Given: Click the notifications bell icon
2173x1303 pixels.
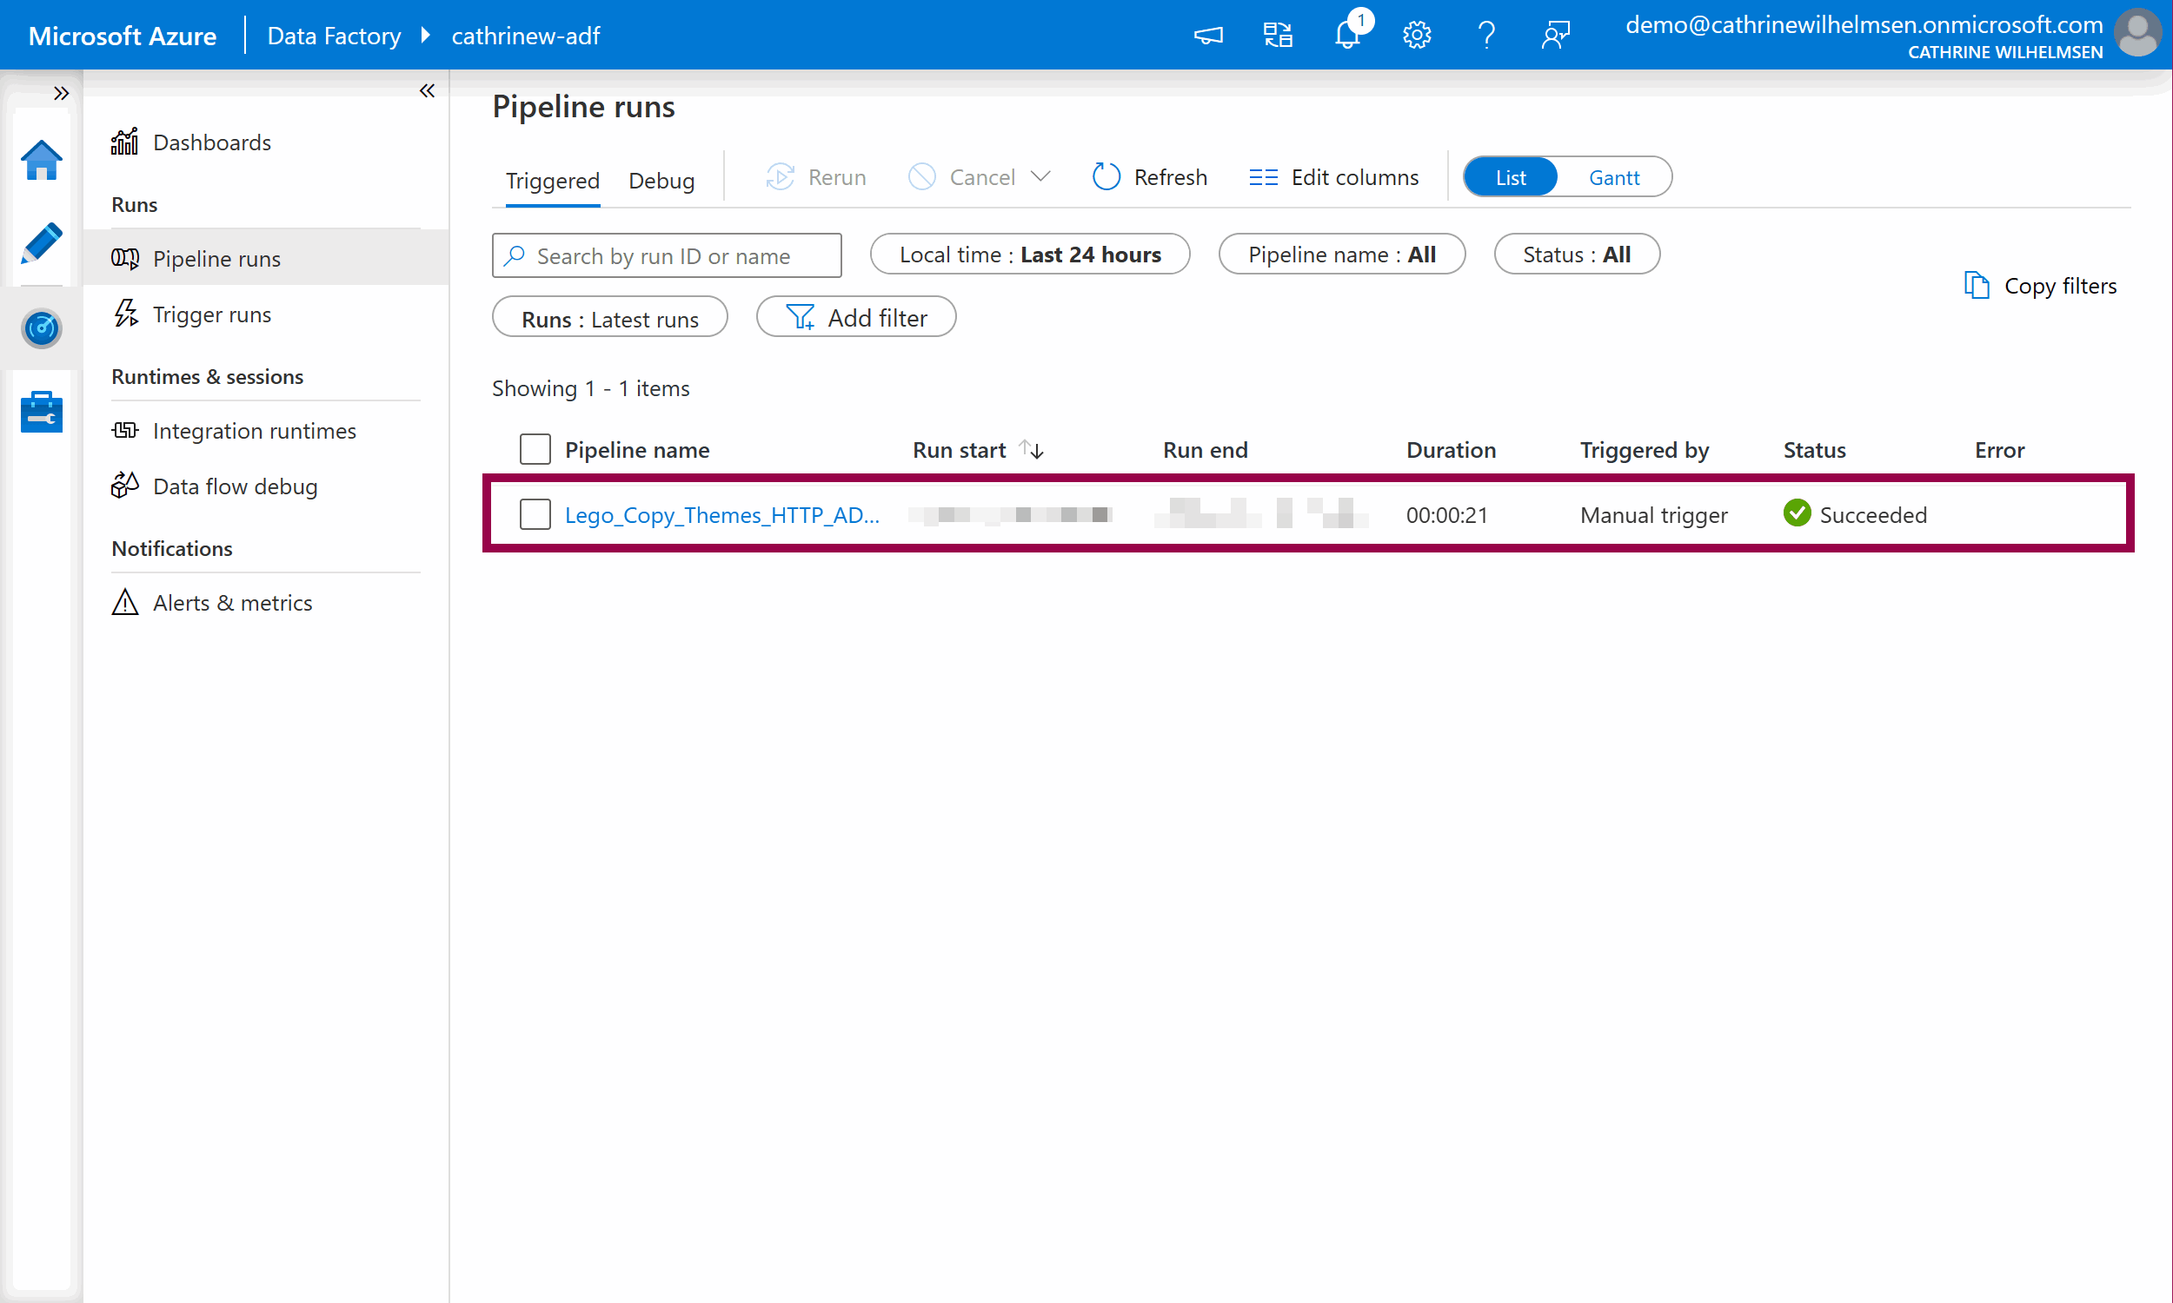Looking at the screenshot, I should pos(1347,35).
